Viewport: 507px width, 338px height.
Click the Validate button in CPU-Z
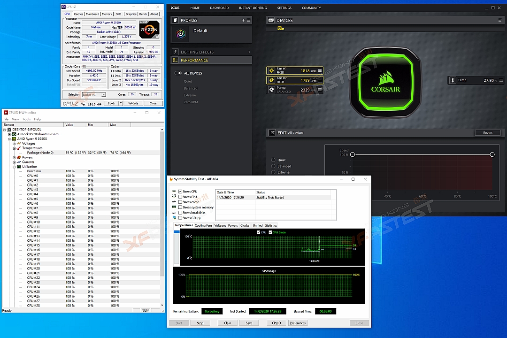[x=133, y=103]
